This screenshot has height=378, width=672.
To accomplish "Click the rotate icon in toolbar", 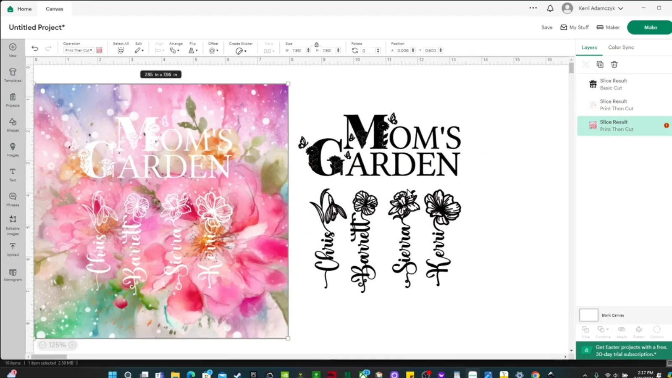I will (x=355, y=50).
